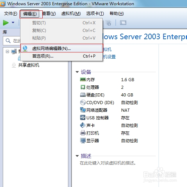The width and height of the screenshot is (187, 187).
Task: Collapse the 设备 section
Action: click(77, 72)
